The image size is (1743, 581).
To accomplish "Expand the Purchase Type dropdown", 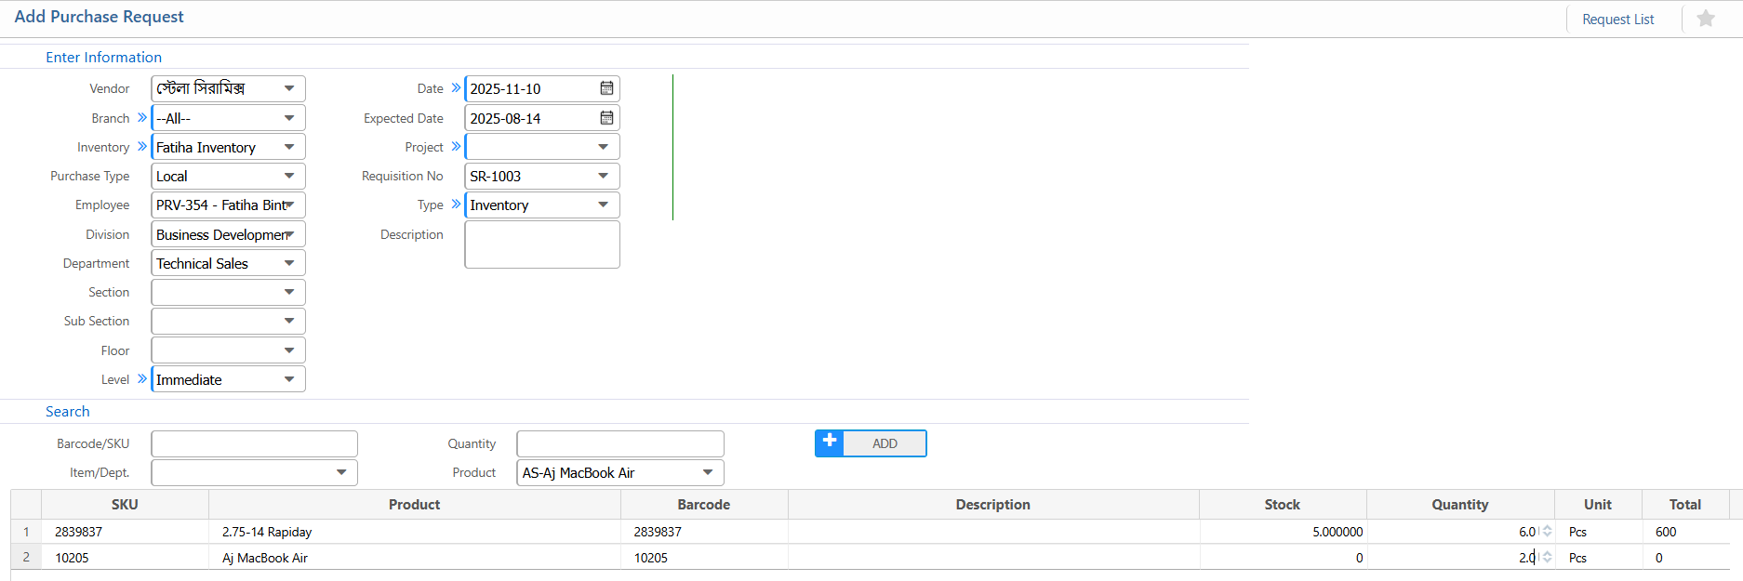I will 289,176.
